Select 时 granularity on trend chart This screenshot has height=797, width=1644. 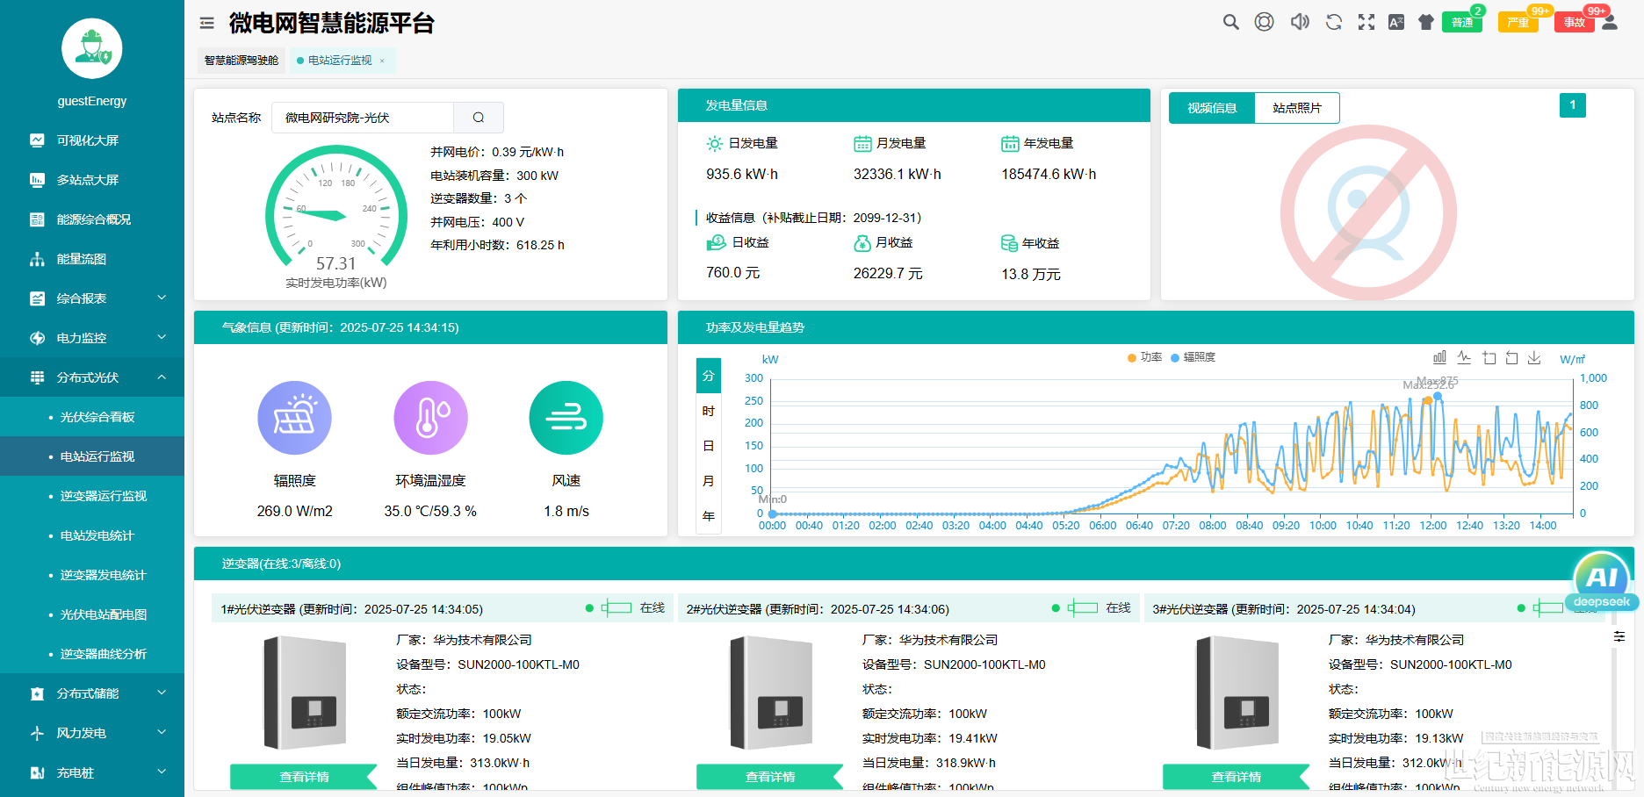[708, 411]
